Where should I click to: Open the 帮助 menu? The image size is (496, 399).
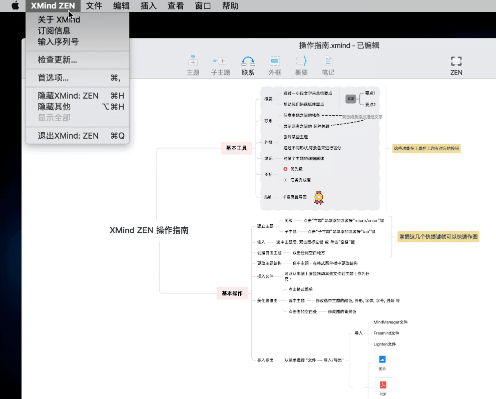pyautogui.click(x=230, y=6)
